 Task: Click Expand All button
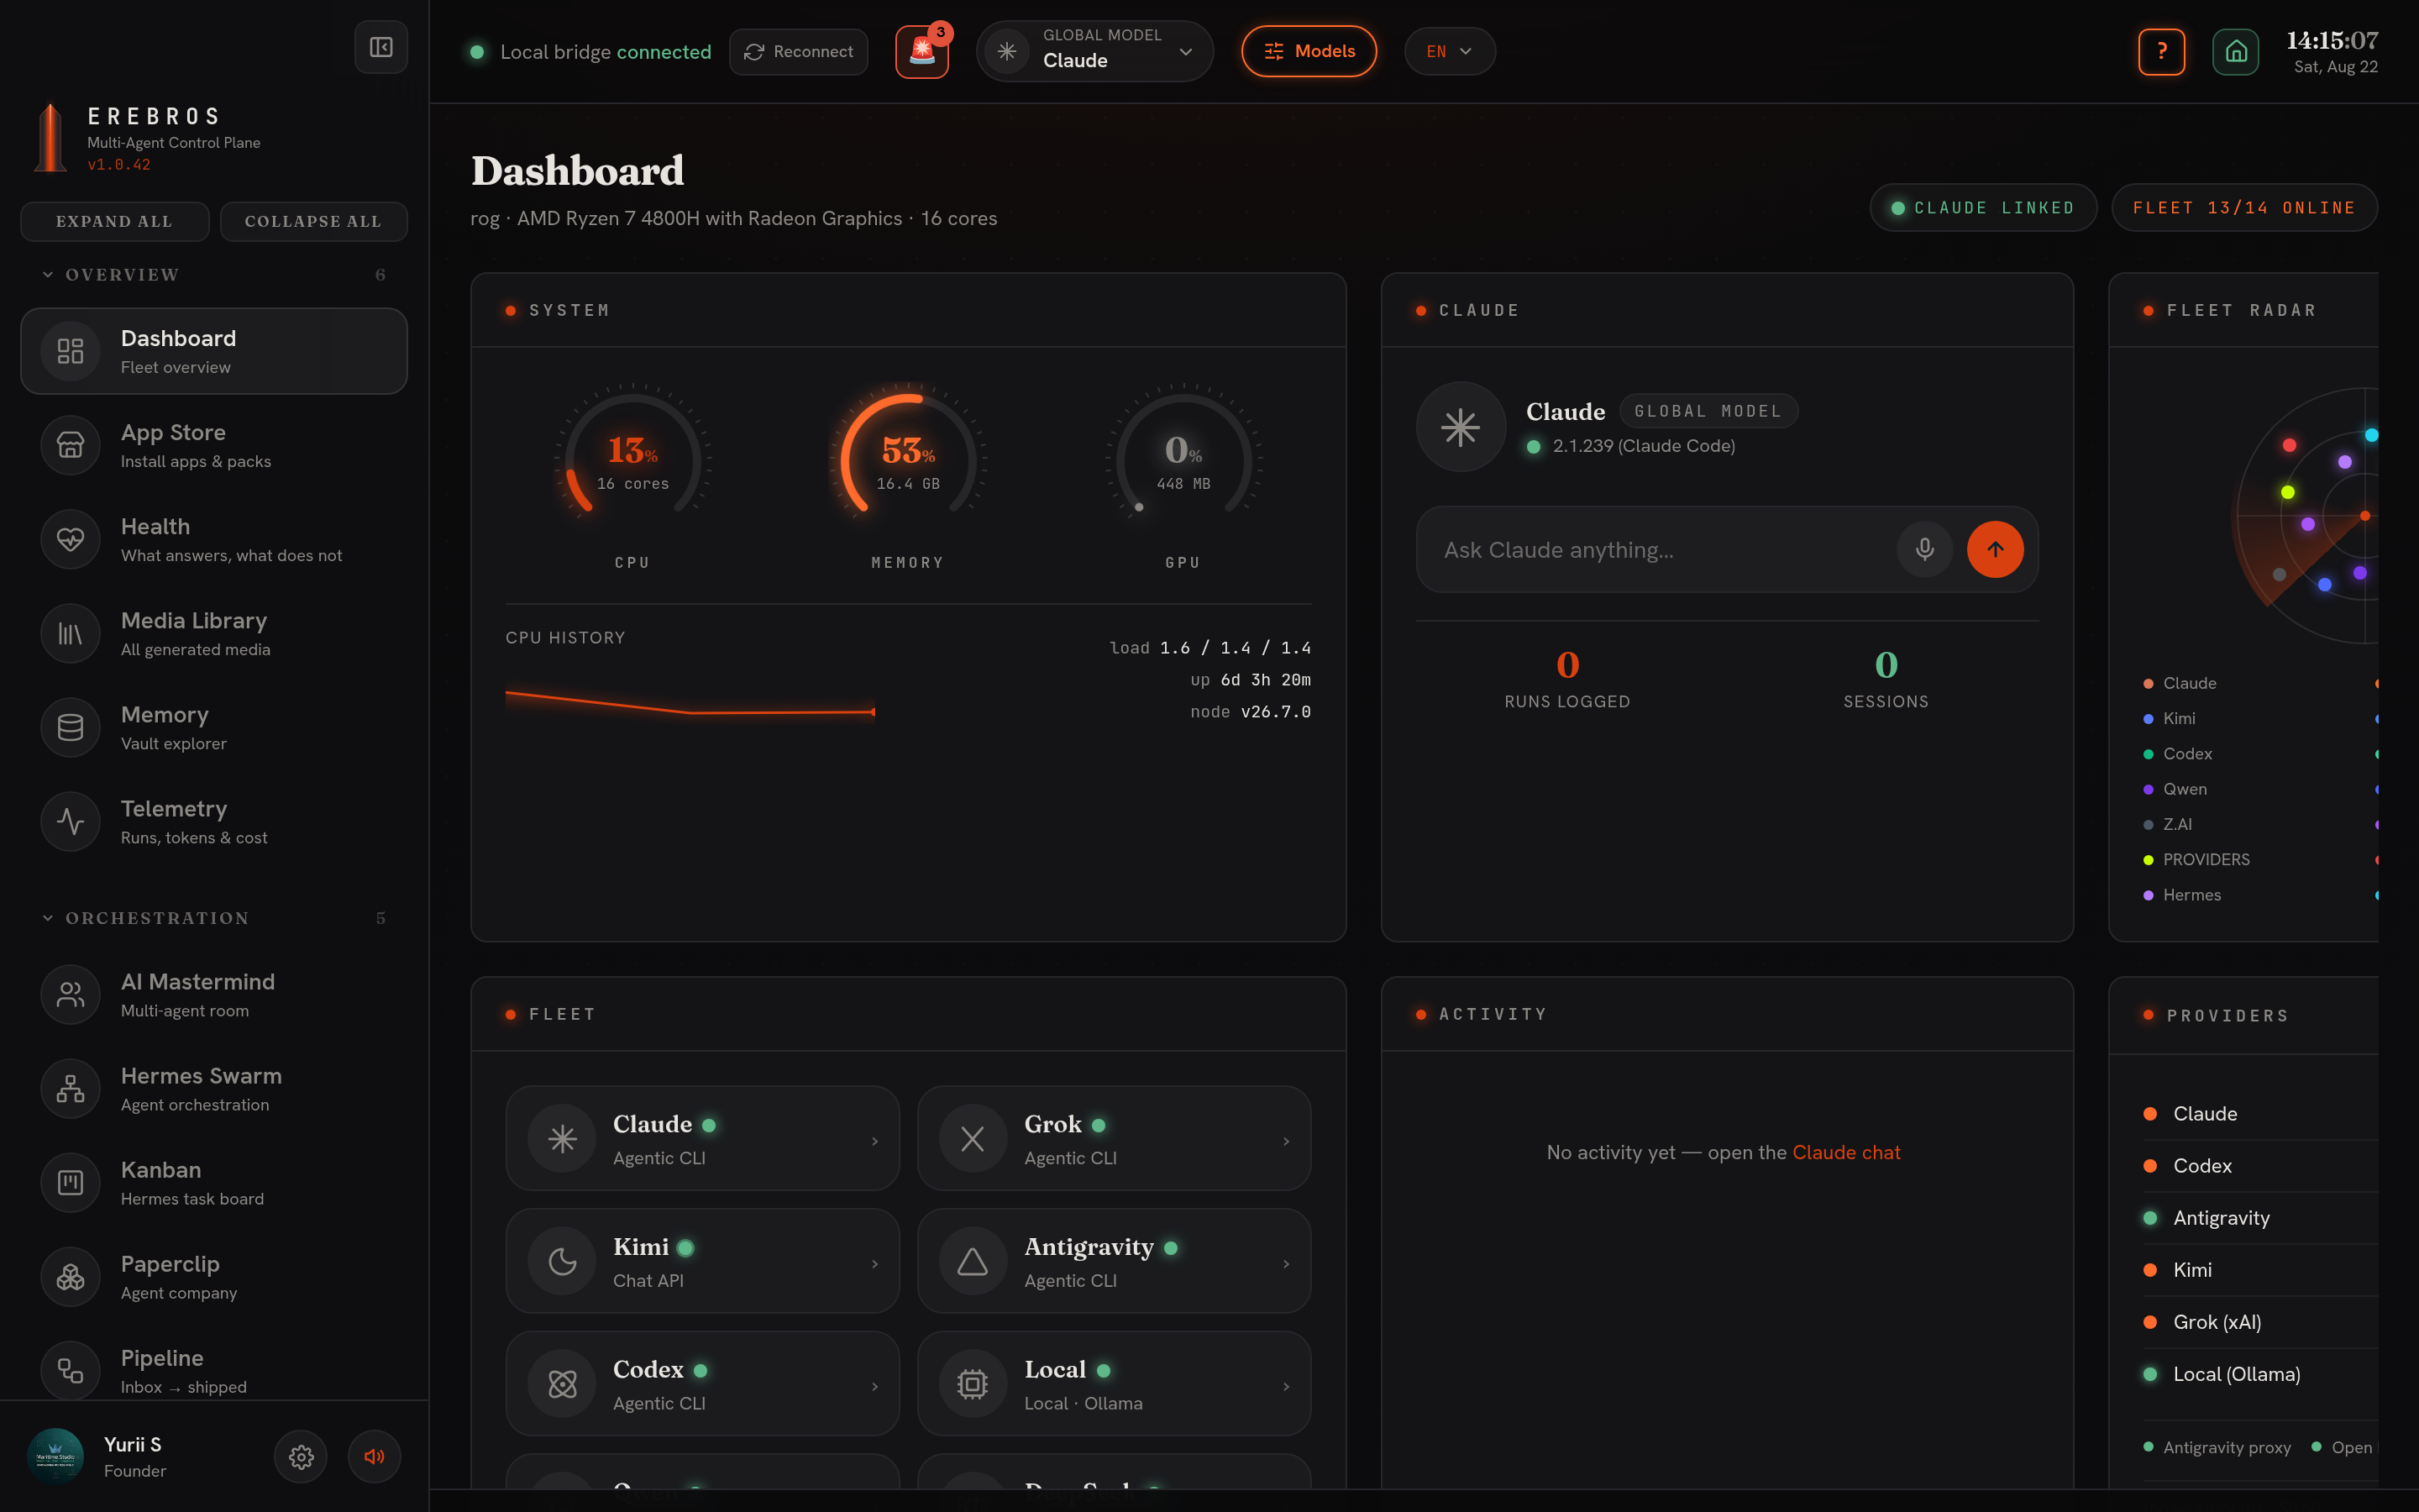pos(114,221)
